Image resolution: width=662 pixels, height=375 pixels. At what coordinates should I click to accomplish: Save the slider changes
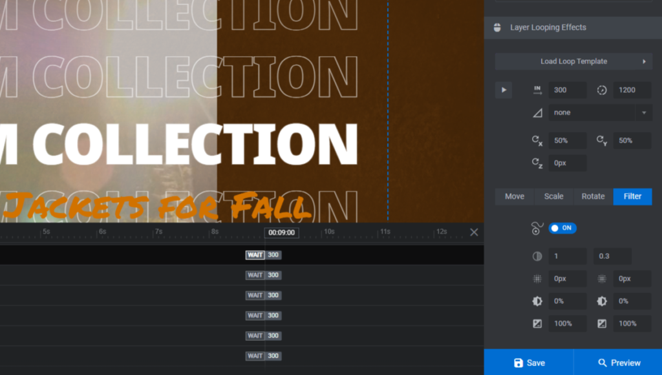[x=529, y=362]
